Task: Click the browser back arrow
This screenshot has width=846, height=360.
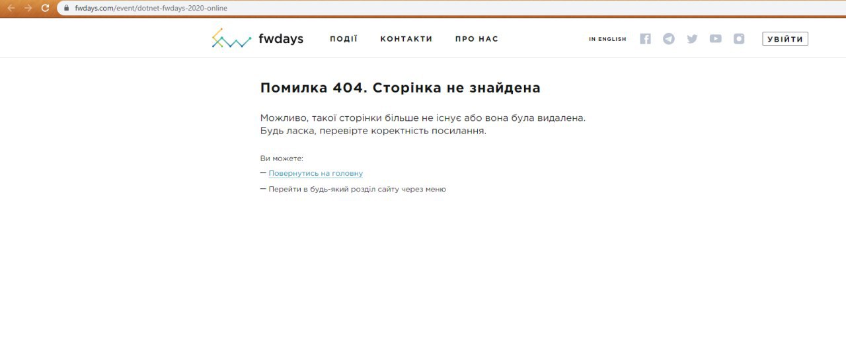Action: tap(11, 8)
